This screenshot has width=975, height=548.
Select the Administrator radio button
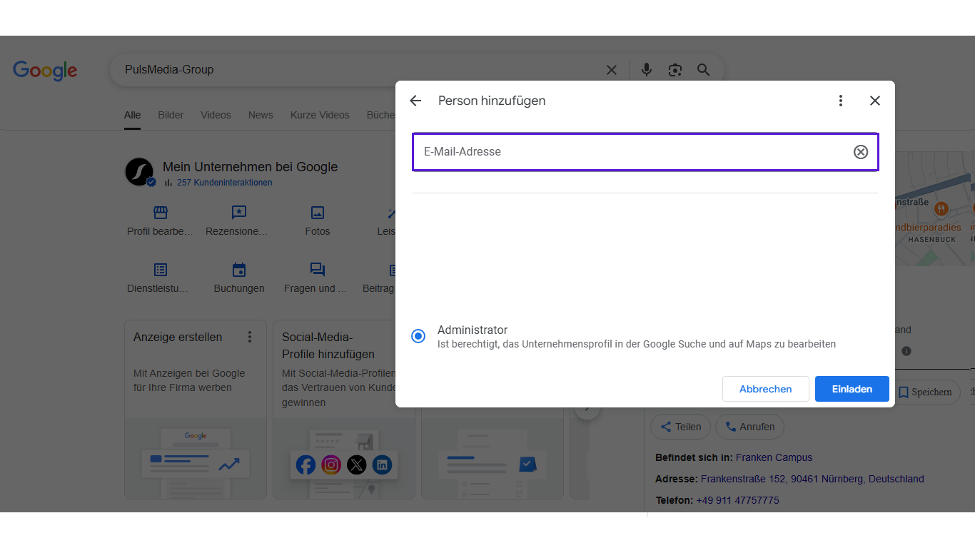[x=418, y=336]
